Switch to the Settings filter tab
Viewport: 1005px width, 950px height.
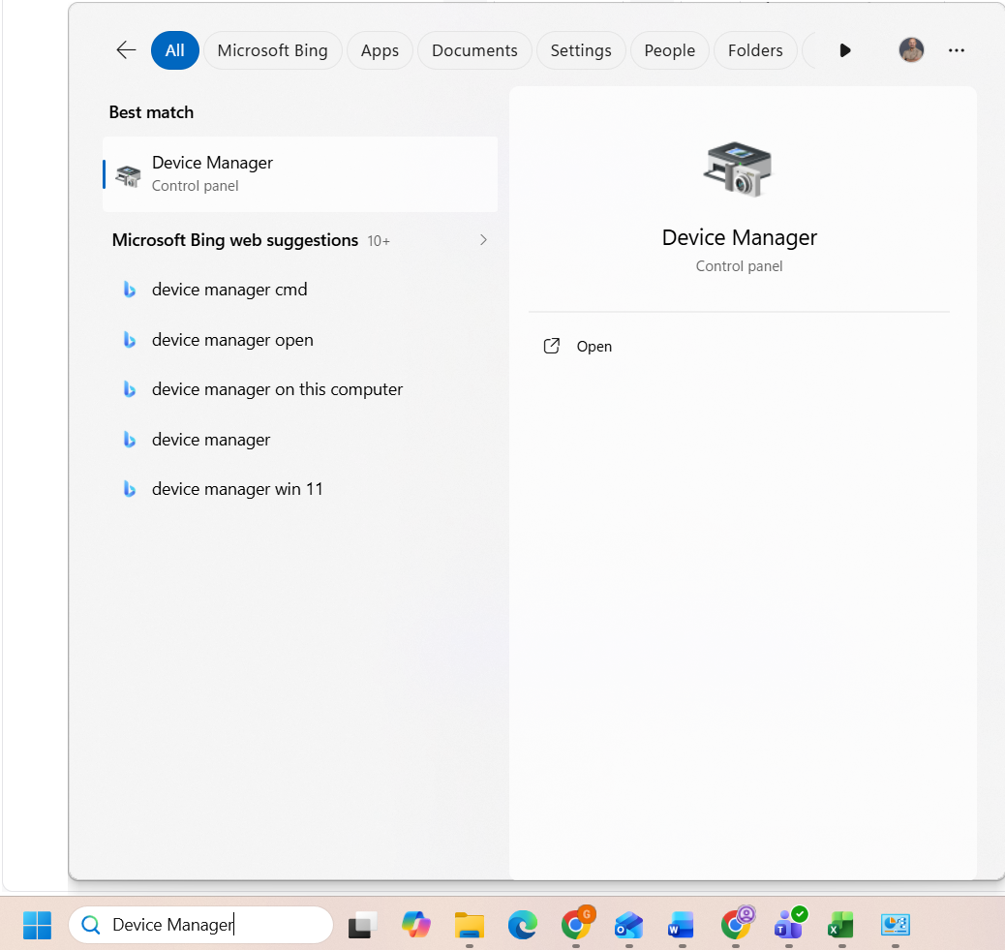pyautogui.click(x=581, y=50)
